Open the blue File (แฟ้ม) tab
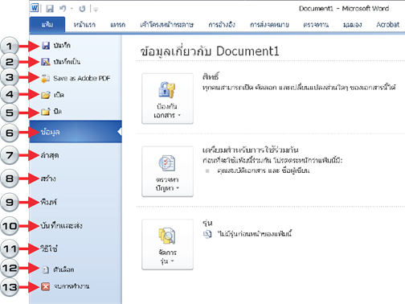 (47, 24)
